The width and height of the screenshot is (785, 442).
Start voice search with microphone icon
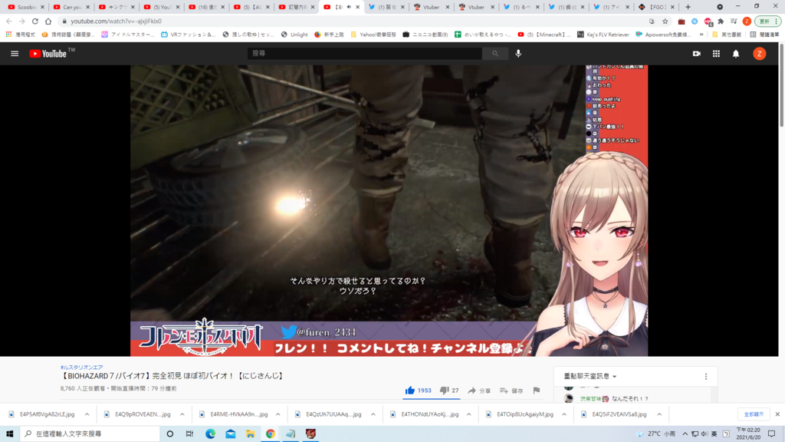coord(518,53)
